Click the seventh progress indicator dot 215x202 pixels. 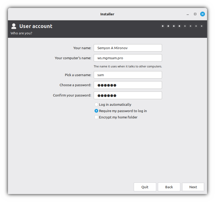tap(196, 26)
